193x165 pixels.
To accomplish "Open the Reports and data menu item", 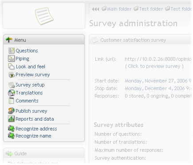I will pyautogui.click(x=35, y=119).
